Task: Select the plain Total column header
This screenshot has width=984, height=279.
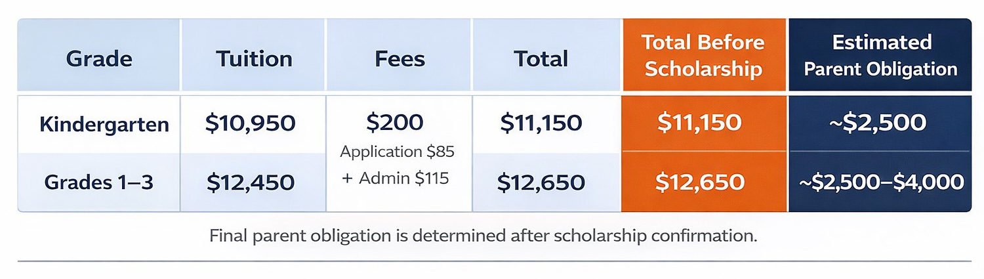Action: (x=541, y=58)
